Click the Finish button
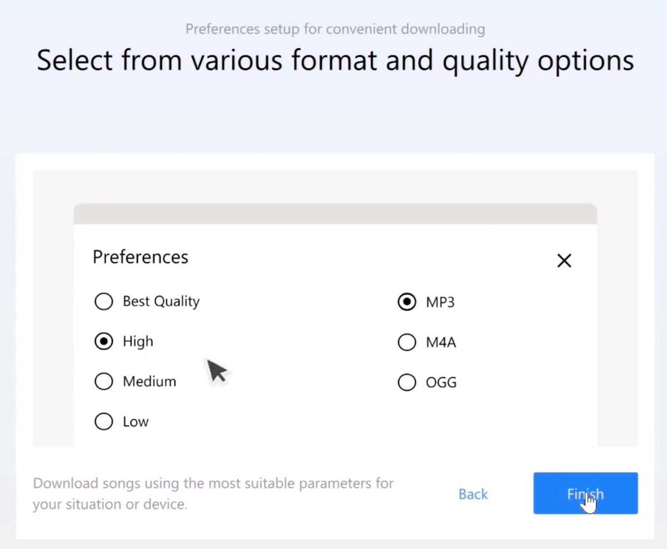 click(x=585, y=493)
